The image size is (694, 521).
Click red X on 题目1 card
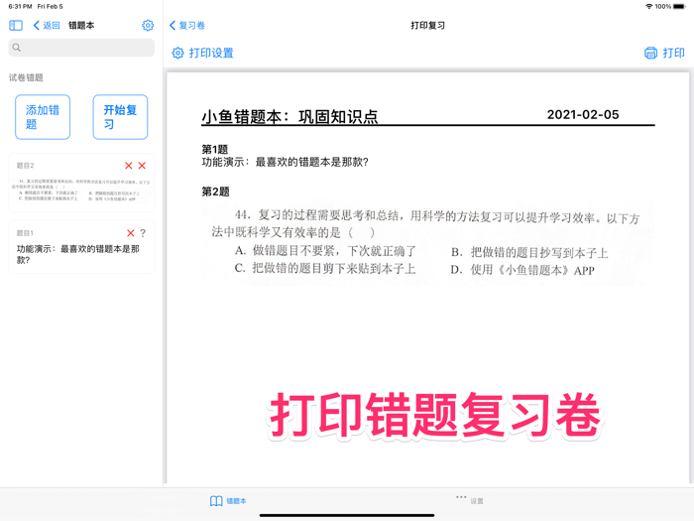(x=131, y=233)
